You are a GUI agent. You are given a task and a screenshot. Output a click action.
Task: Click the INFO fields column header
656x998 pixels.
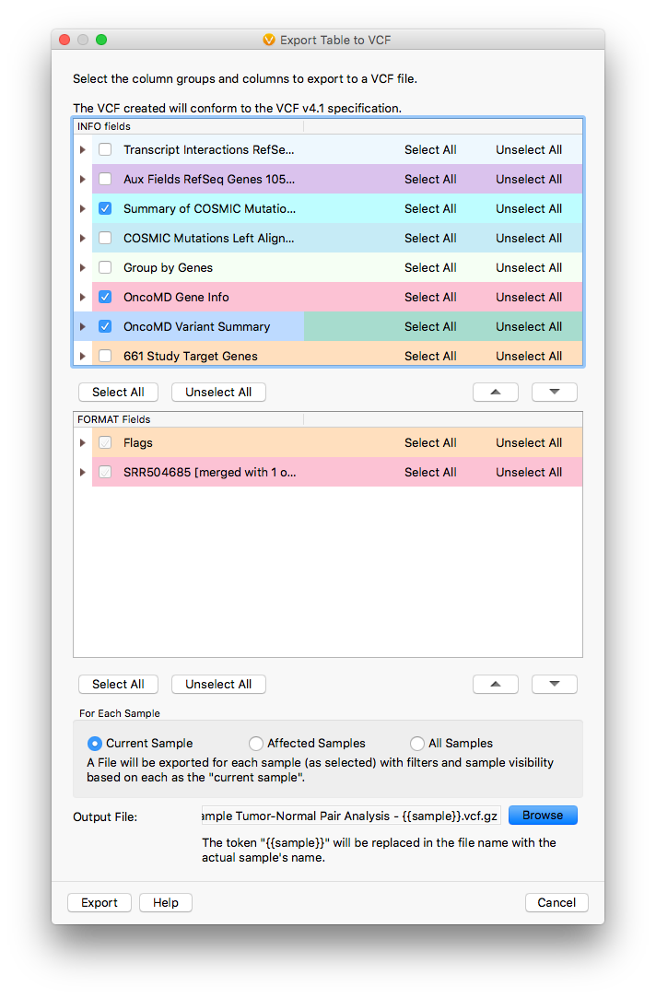188,126
